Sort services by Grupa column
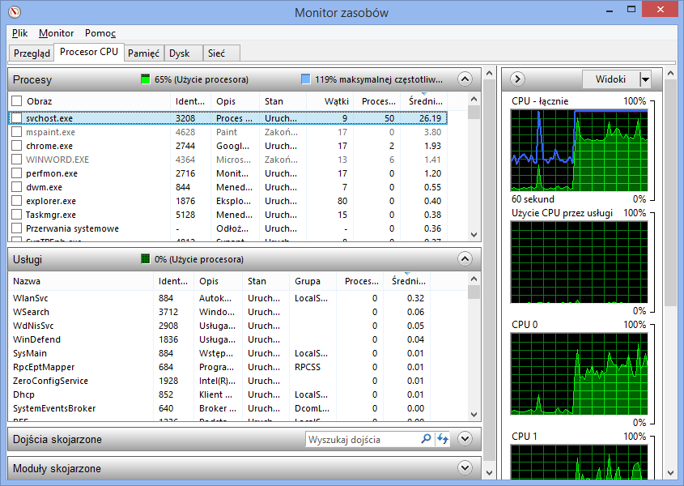Viewport: 684px width, 486px height. (x=312, y=281)
